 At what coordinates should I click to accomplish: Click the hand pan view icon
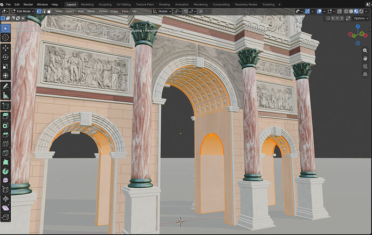365,58
